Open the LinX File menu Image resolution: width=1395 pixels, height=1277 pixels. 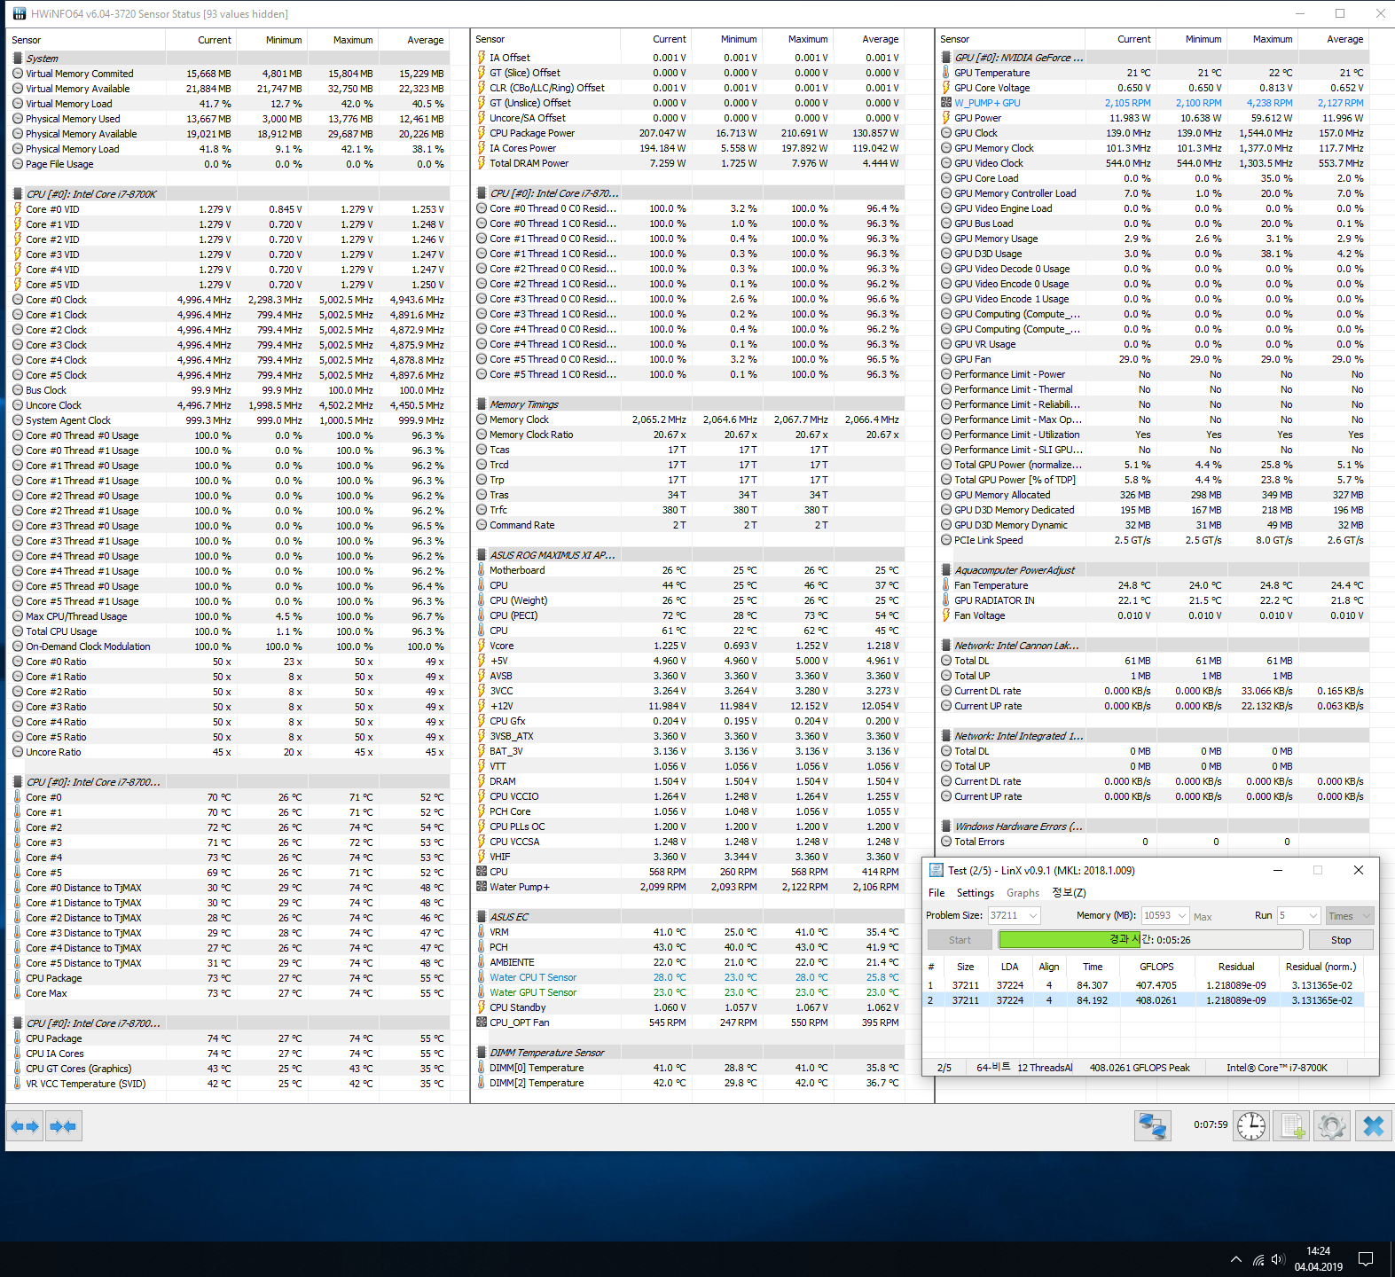pyautogui.click(x=937, y=893)
